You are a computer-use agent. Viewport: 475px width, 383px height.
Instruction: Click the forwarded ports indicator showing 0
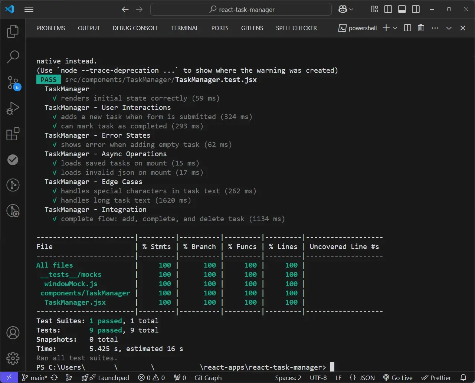(x=180, y=378)
